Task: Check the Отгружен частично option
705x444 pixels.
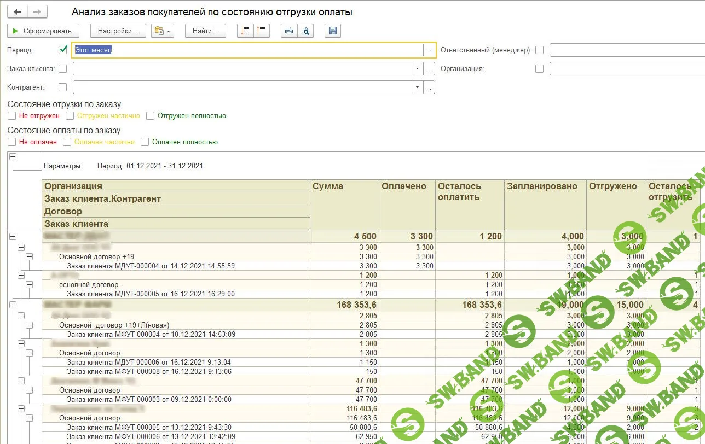Action: [x=70, y=116]
